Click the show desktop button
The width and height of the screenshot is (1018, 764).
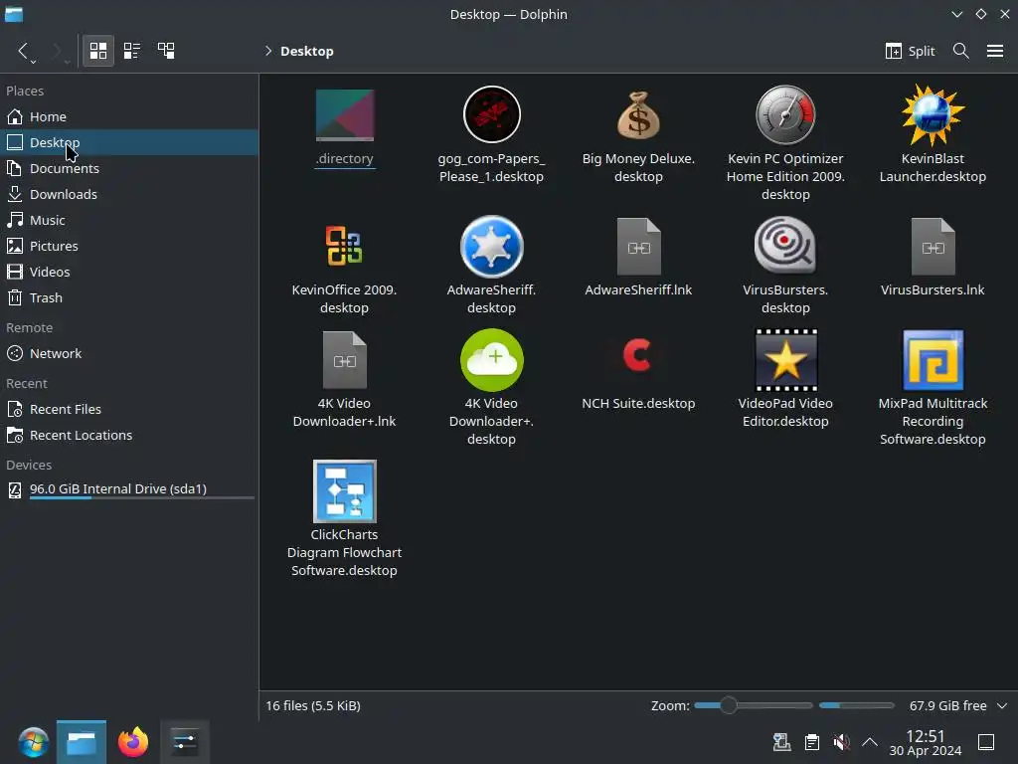pyautogui.click(x=986, y=742)
